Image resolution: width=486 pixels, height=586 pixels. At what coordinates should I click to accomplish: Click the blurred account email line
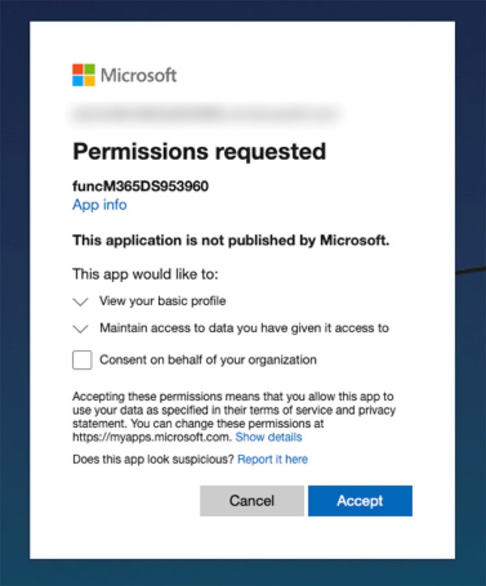click(205, 115)
